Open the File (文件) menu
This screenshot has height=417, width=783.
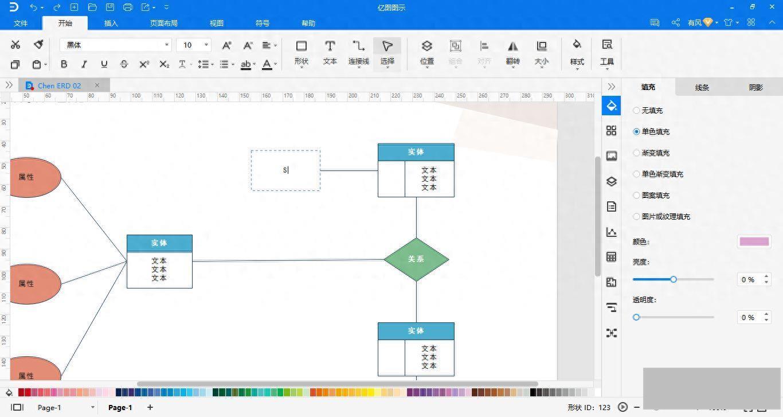21,23
